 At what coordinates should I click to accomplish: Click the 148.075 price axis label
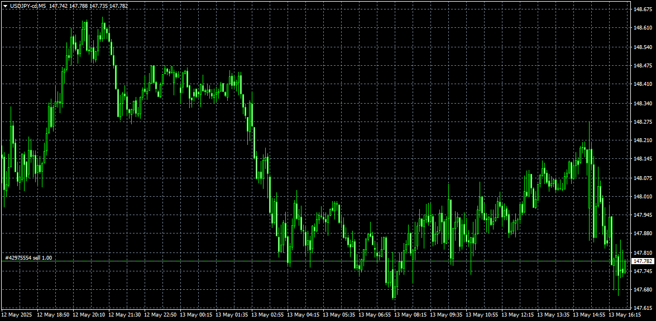(644, 178)
